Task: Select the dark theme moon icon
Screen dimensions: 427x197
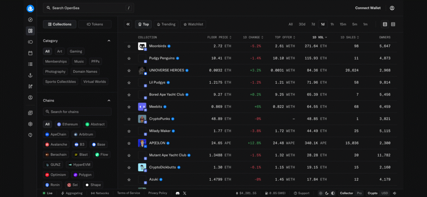Action: (327, 193)
